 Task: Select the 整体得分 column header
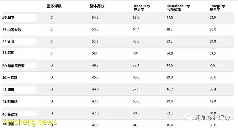tap(97, 6)
